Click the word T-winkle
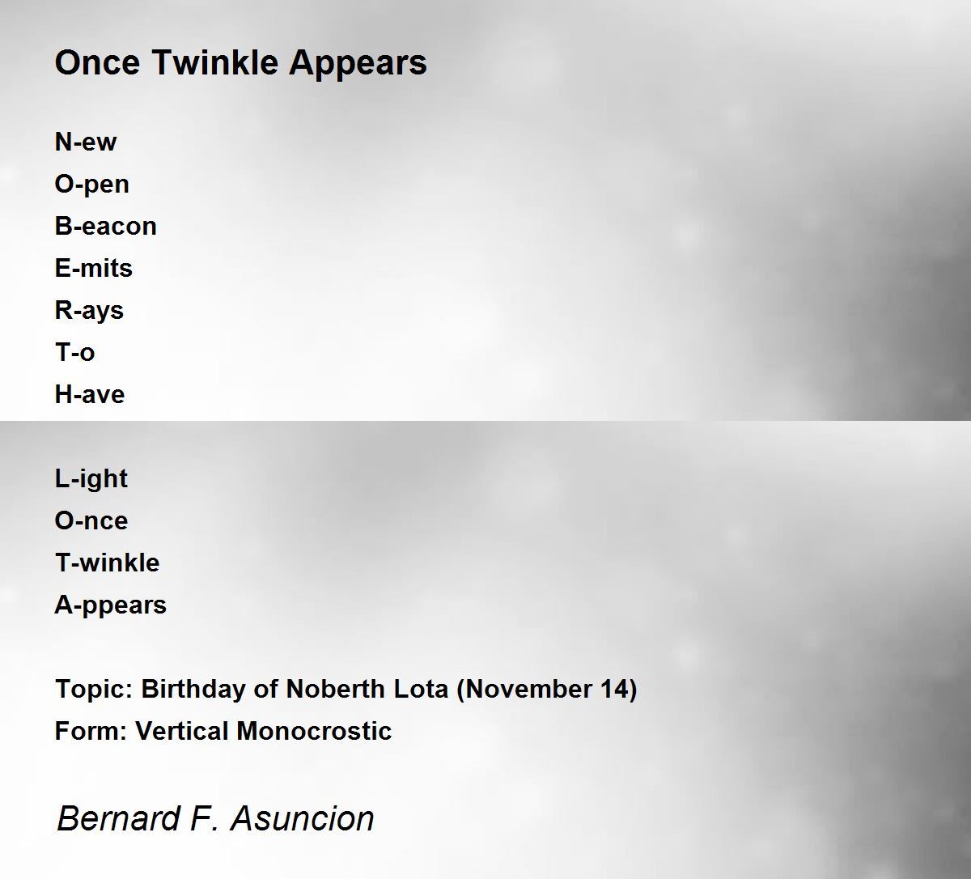This screenshot has height=879, width=971. coord(107,563)
